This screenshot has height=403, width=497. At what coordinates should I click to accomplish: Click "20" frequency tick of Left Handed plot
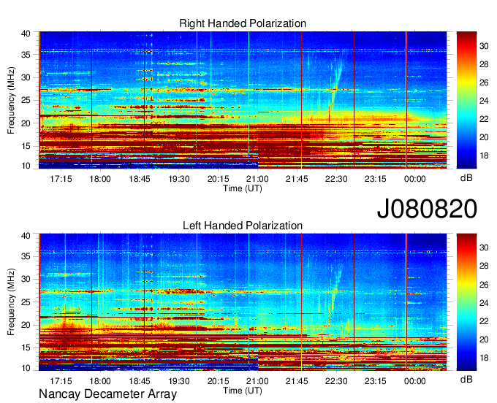[26, 325]
